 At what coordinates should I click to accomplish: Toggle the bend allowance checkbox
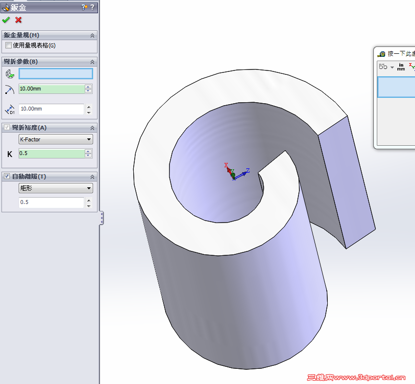click(7, 127)
